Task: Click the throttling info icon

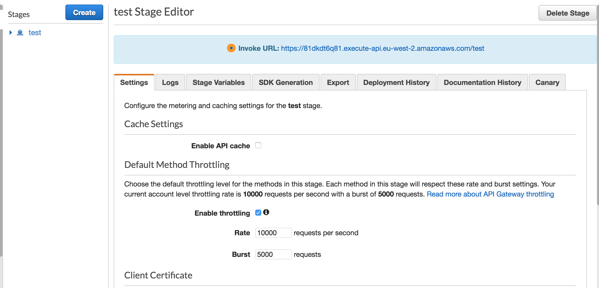Action: click(266, 212)
